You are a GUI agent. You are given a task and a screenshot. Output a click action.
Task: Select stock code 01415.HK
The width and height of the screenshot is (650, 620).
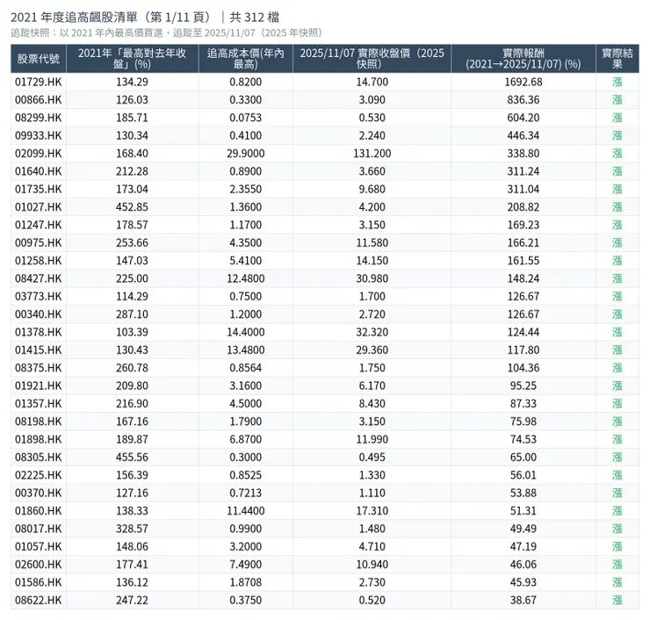pyautogui.click(x=38, y=350)
